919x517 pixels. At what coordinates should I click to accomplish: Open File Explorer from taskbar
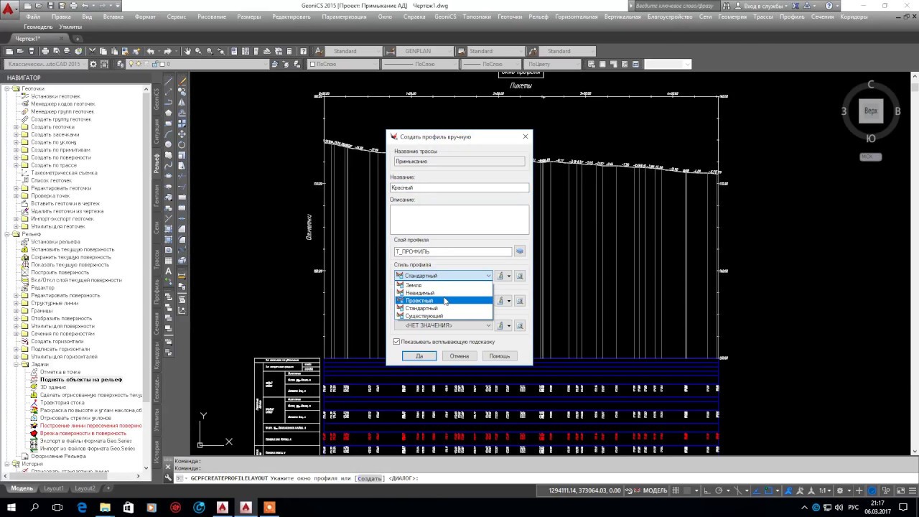(105, 508)
